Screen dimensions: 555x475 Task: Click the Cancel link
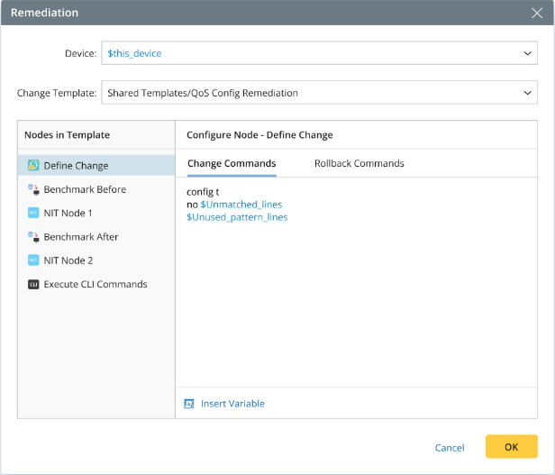pyautogui.click(x=450, y=448)
